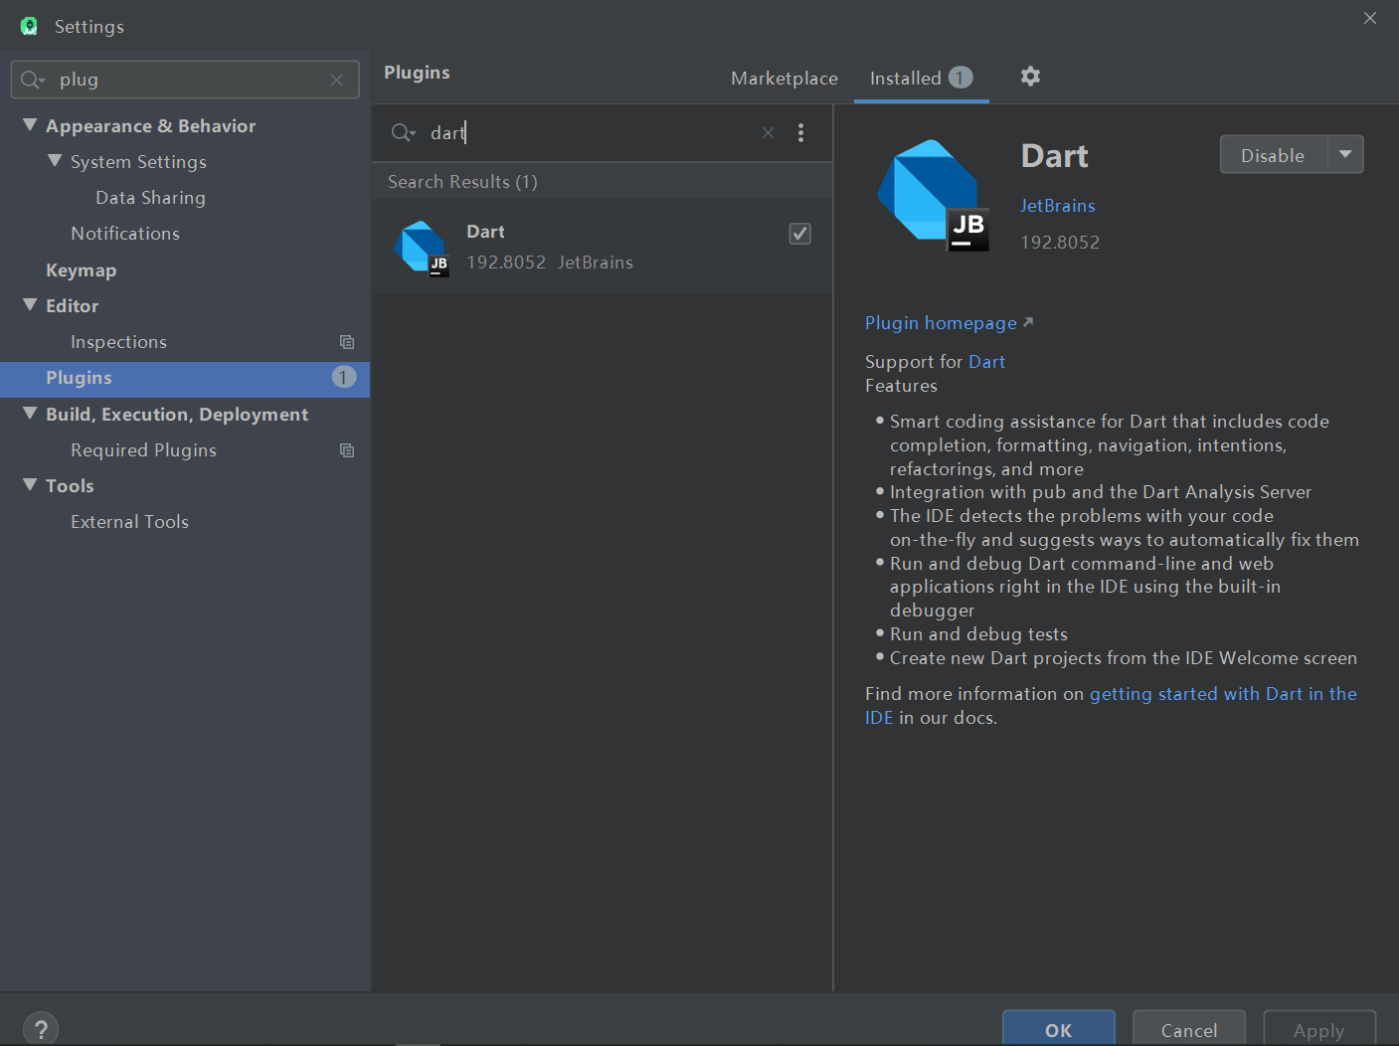Click the Apply button

[1318, 1029]
